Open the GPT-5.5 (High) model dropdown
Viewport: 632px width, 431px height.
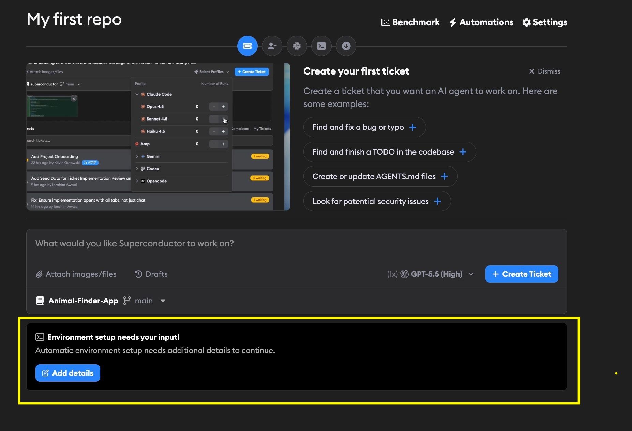tap(430, 274)
